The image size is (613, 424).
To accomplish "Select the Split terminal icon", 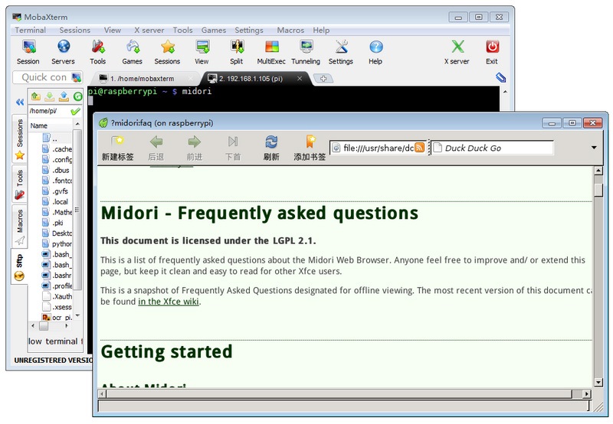I will pos(237,52).
